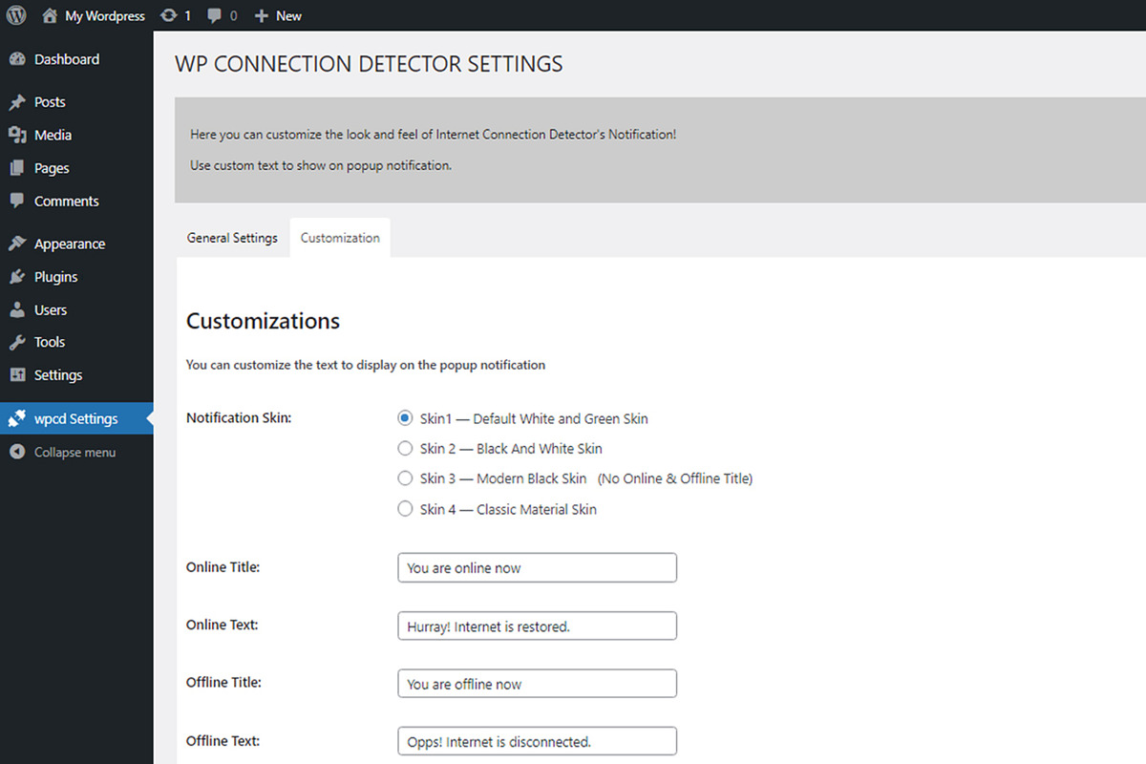Click the Users person icon

point(17,309)
